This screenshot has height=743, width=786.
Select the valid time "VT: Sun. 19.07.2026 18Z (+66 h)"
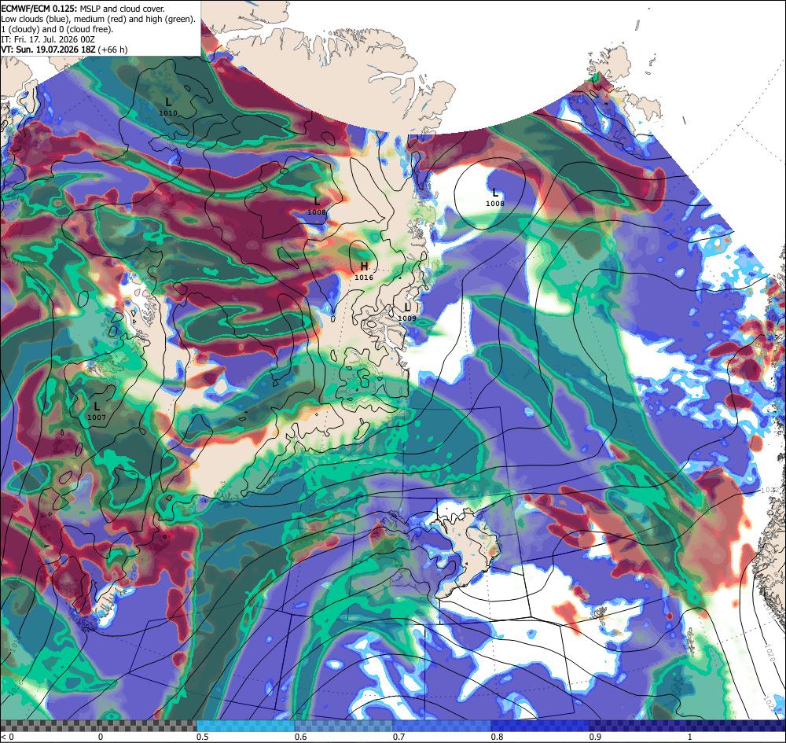pos(64,50)
